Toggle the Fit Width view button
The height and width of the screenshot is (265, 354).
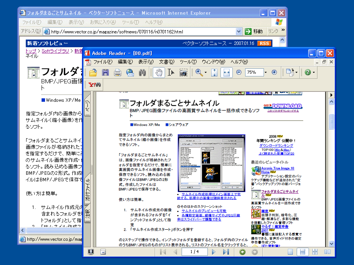click(226, 73)
